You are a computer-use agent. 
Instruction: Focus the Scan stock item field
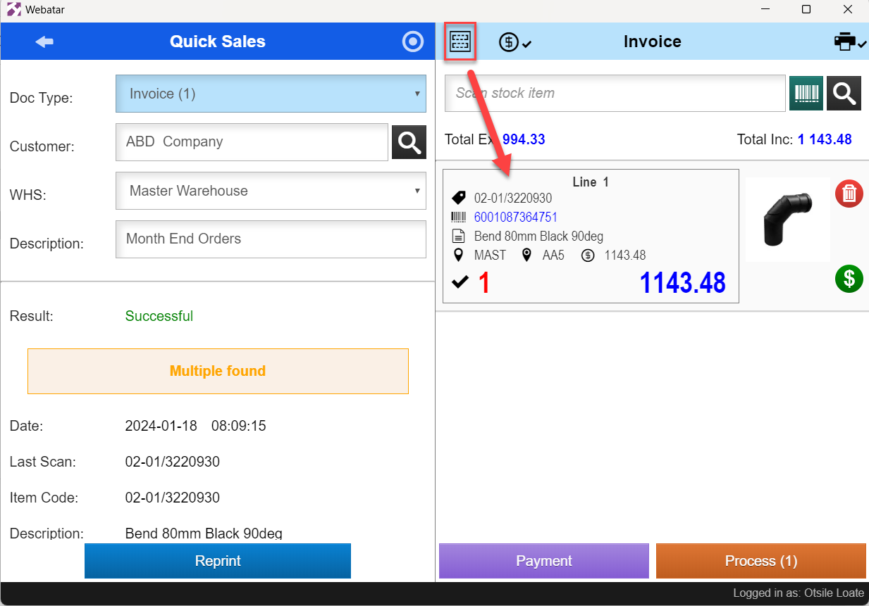[615, 94]
